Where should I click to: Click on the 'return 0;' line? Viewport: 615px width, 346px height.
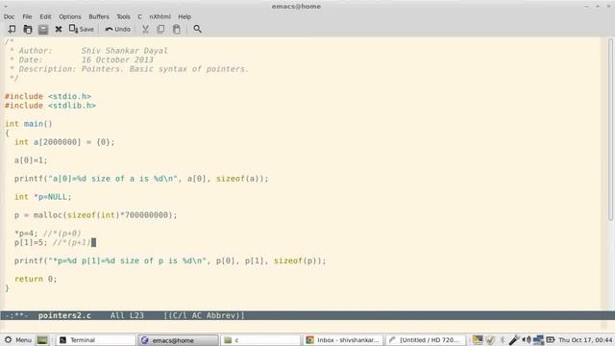tap(36, 279)
